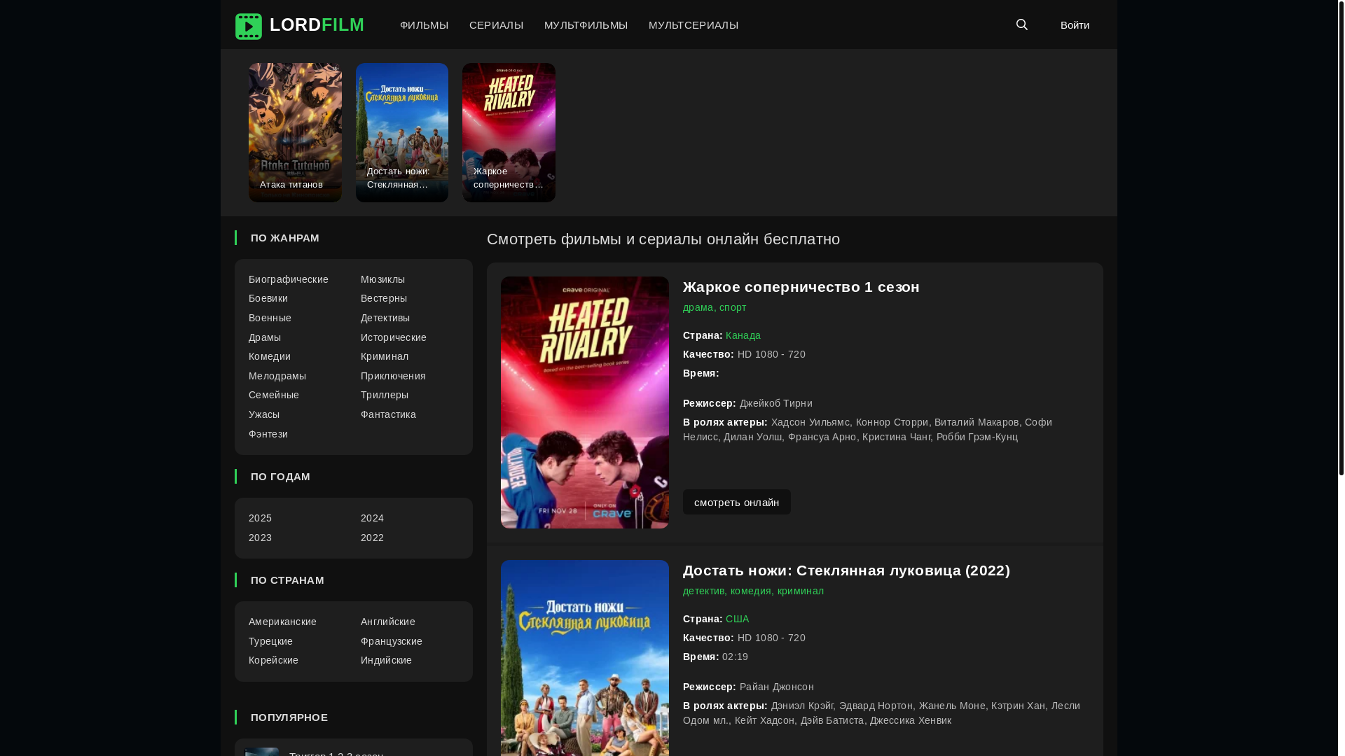Filter by year 2025
Image resolution: width=1345 pixels, height=756 pixels.
coord(260,518)
